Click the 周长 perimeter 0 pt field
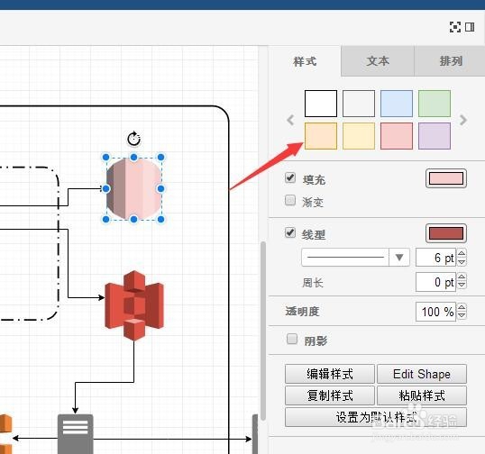The height and width of the screenshot is (454, 485). point(435,282)
